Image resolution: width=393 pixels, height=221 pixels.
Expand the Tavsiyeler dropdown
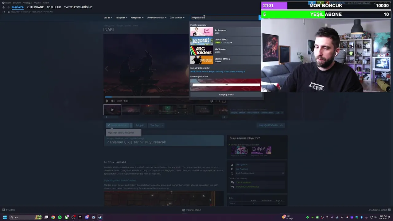(x=121, y=17)
